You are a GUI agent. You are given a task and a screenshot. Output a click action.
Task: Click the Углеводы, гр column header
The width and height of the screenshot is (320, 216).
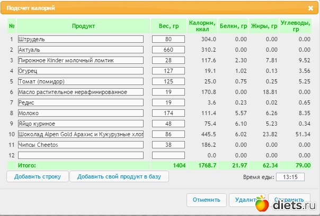[x=296, y=26]
